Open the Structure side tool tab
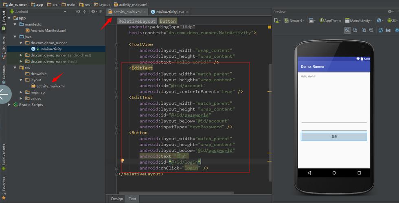 4,48
